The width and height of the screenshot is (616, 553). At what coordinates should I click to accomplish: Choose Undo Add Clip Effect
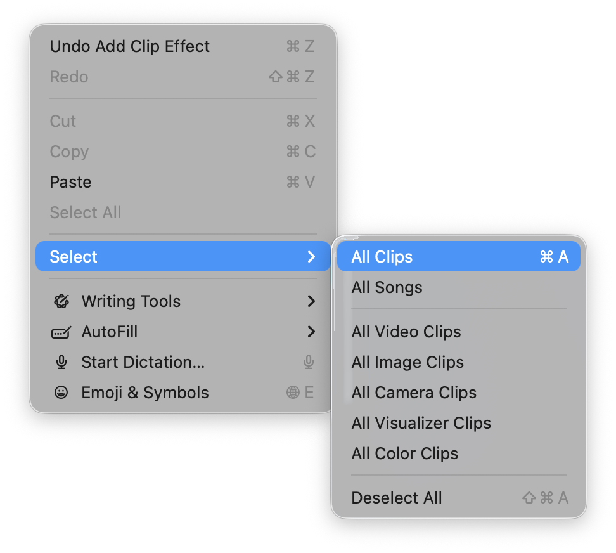pyautogui.click(x=129, y=46)
